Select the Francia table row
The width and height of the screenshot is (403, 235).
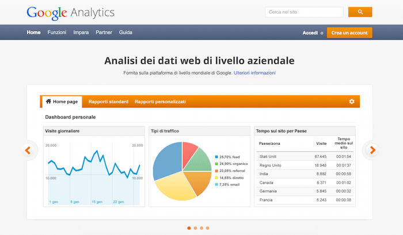305,200
